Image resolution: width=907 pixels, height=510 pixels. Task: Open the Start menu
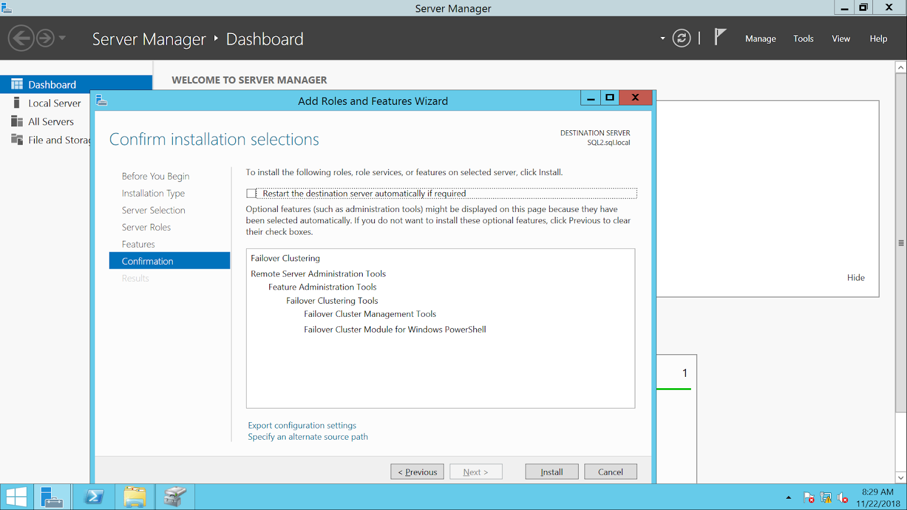tap(16, 496)
